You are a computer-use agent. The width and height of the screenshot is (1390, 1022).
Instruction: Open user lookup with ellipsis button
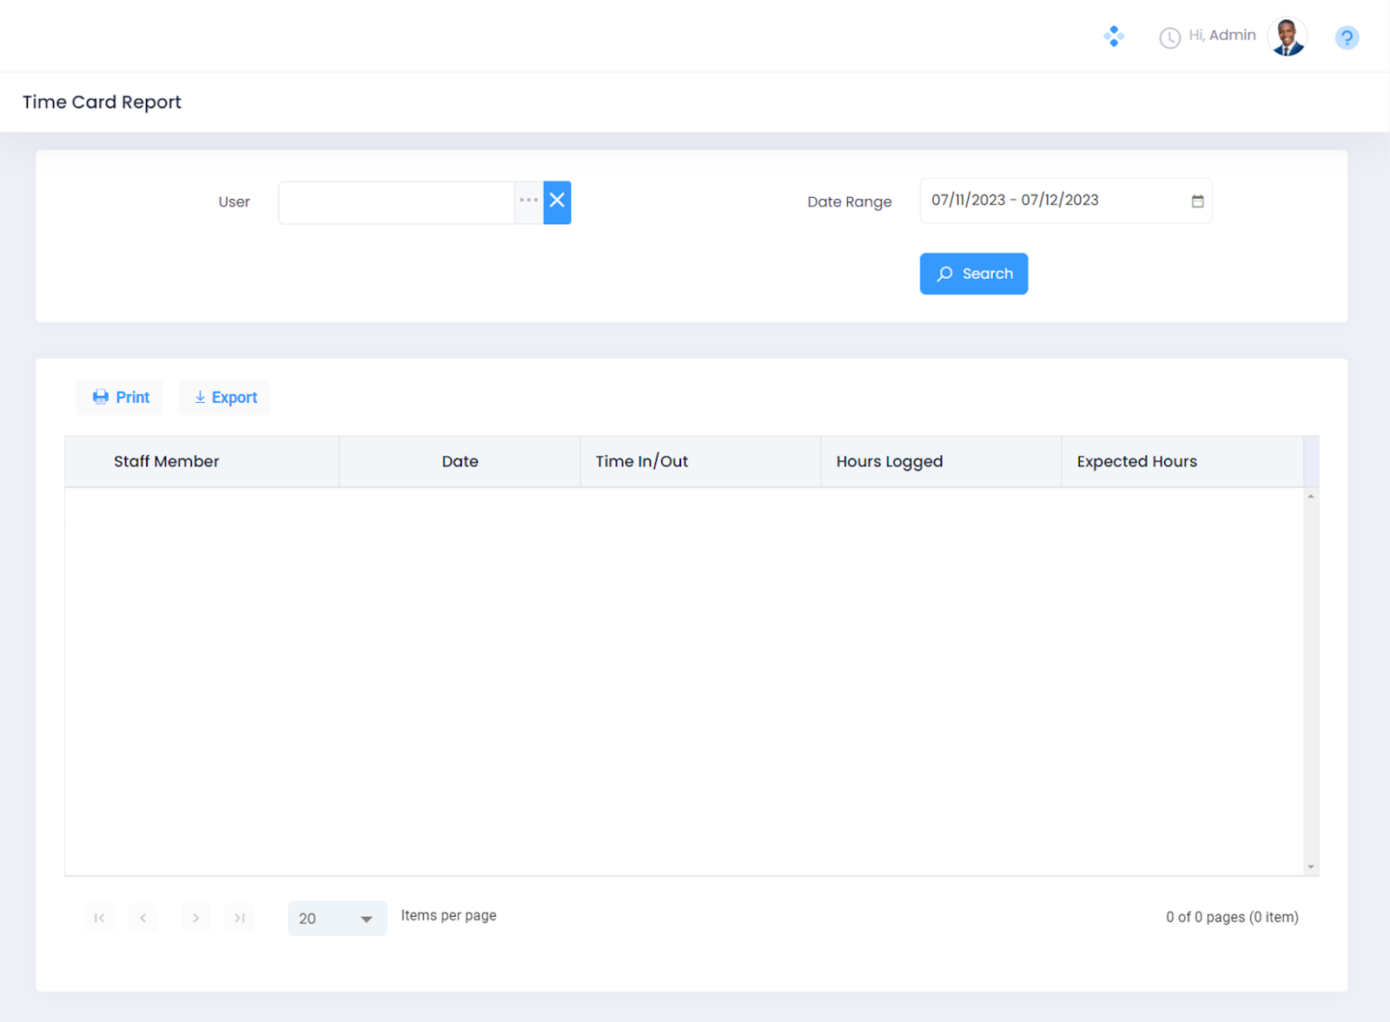[x=528, y=201]
